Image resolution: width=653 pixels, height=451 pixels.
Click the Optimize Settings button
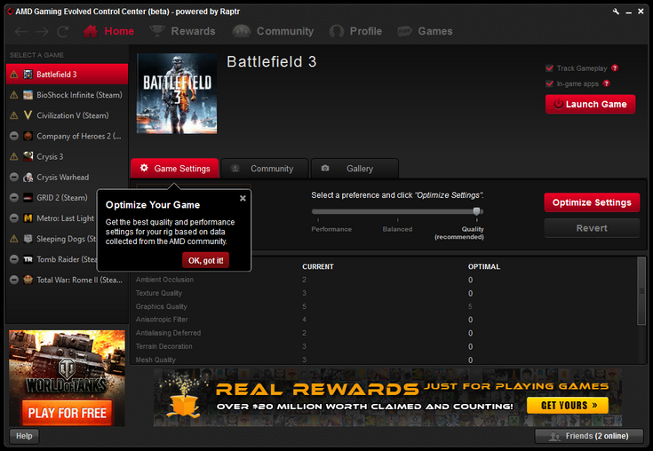[592, 202]
